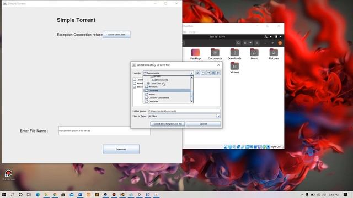Cancel the directory selection dialog

203,124
